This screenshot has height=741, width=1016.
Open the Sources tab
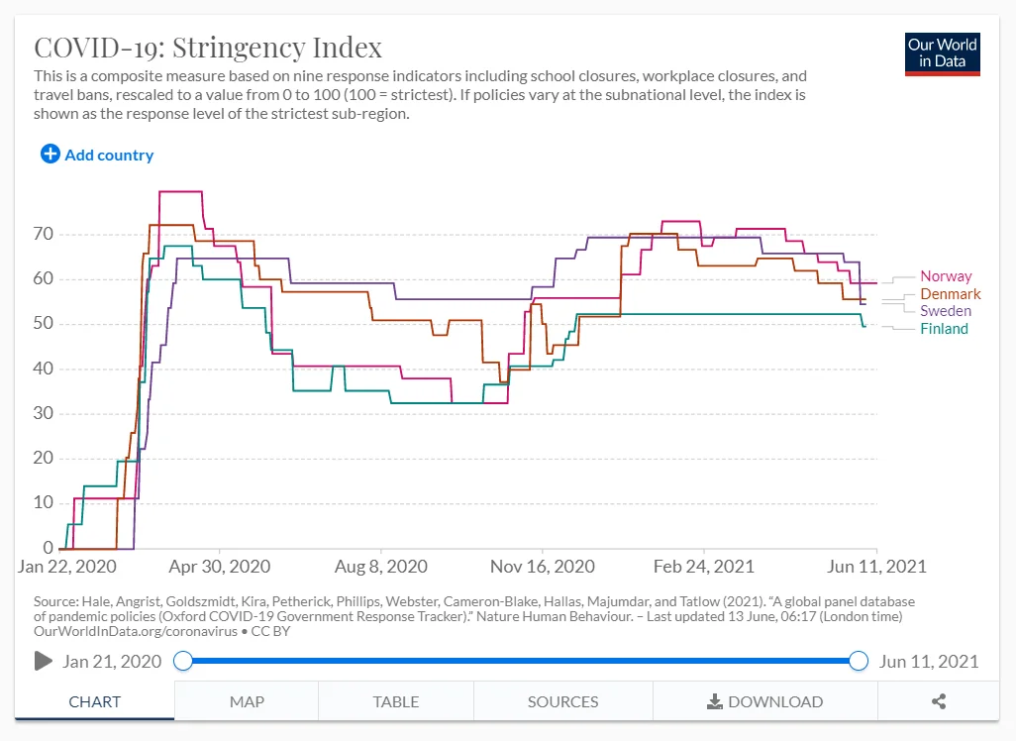click(x=562, y=701)
